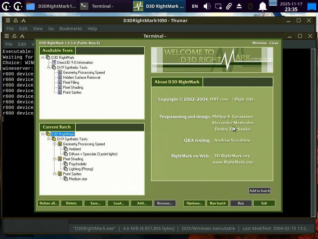This screenshot has height=239, width=318.
Task: Click the Ambient test icon
Action: (x=66, y=149)
